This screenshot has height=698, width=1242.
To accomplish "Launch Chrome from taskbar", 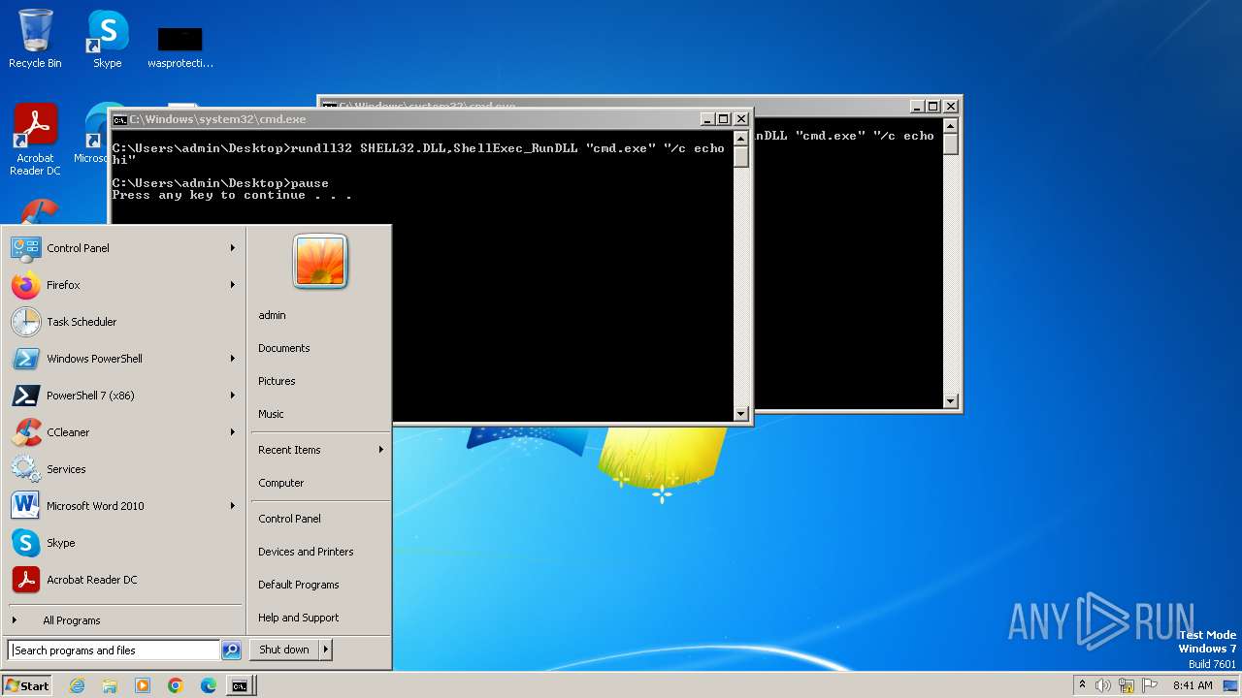I will 176,685.
